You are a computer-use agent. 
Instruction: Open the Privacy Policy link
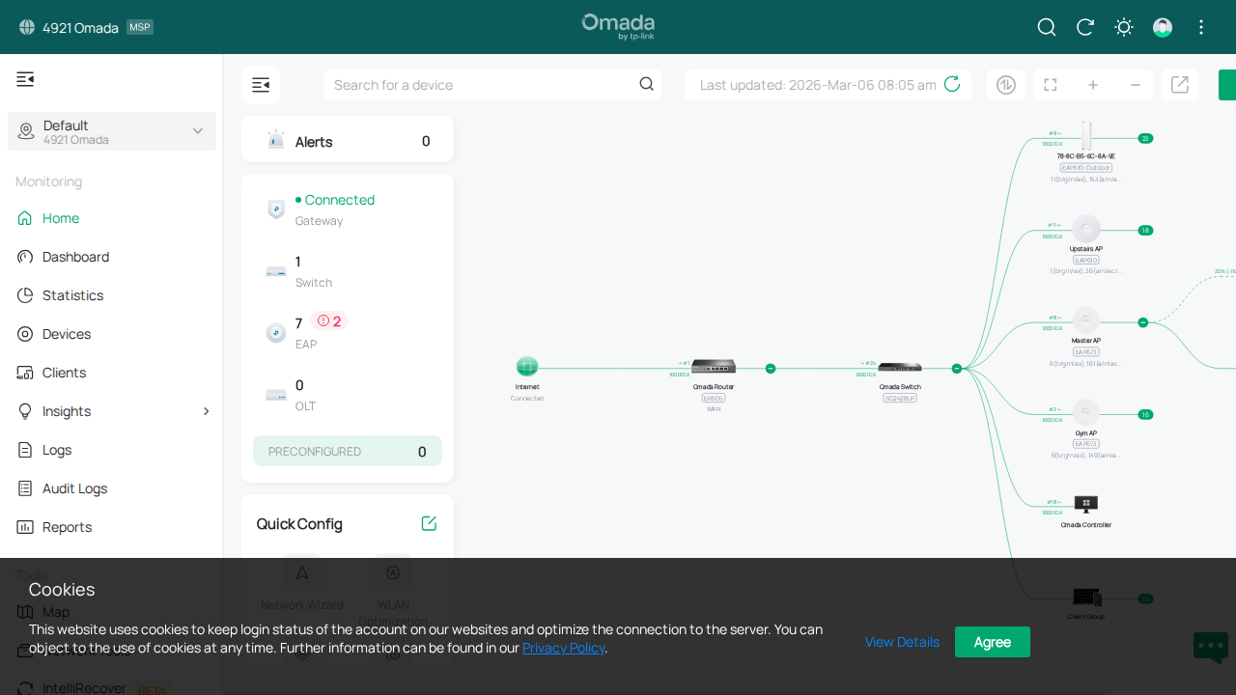563,648
